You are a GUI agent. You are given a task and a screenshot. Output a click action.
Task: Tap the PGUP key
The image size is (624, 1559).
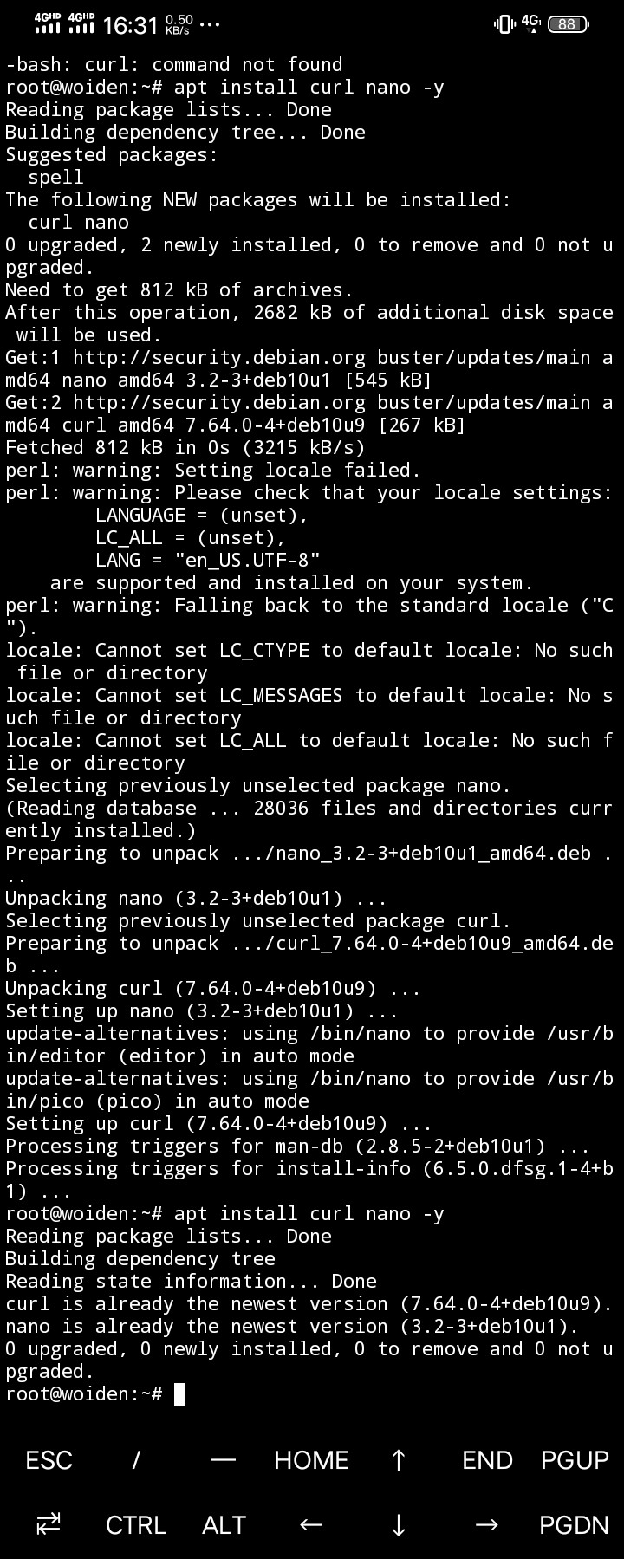[575, 1460]
